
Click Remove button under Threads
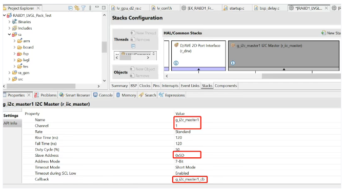pyautogui.click(x=140, y=39)
